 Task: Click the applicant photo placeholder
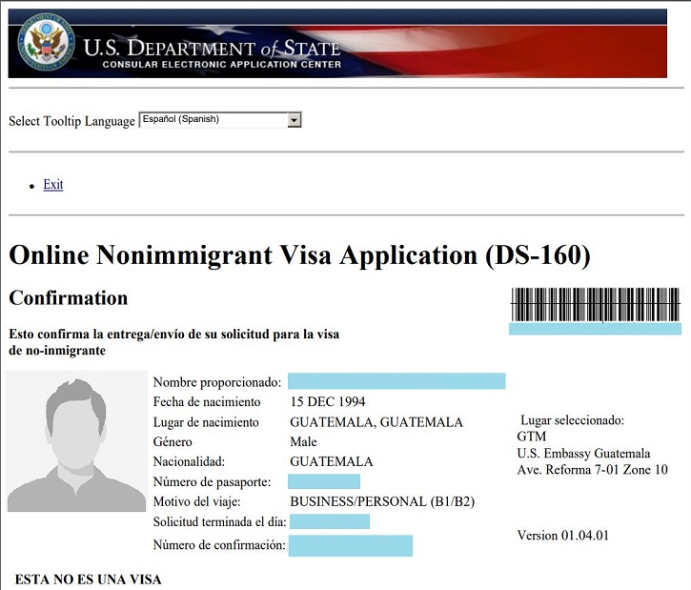pos(76,441)
